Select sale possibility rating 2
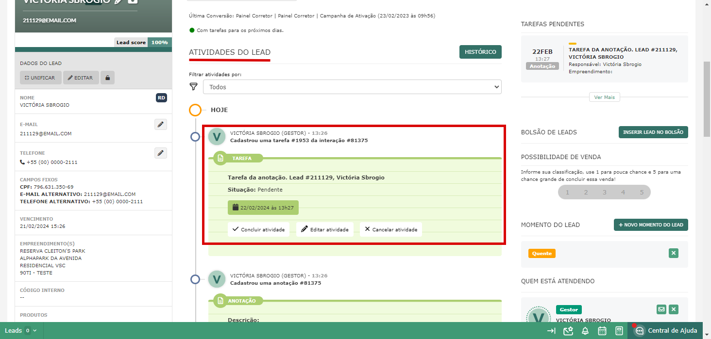711x339 pixels. [586, 193]
